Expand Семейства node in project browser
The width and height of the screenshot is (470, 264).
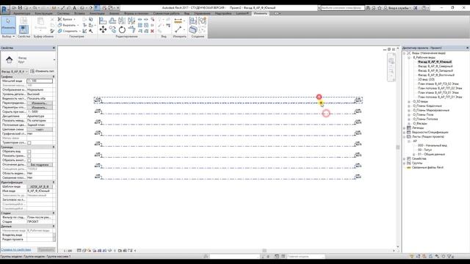coord(405,158)
